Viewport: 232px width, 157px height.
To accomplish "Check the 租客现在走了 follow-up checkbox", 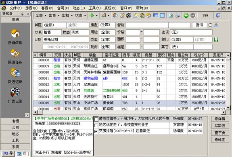I will [x=96, y=125].
